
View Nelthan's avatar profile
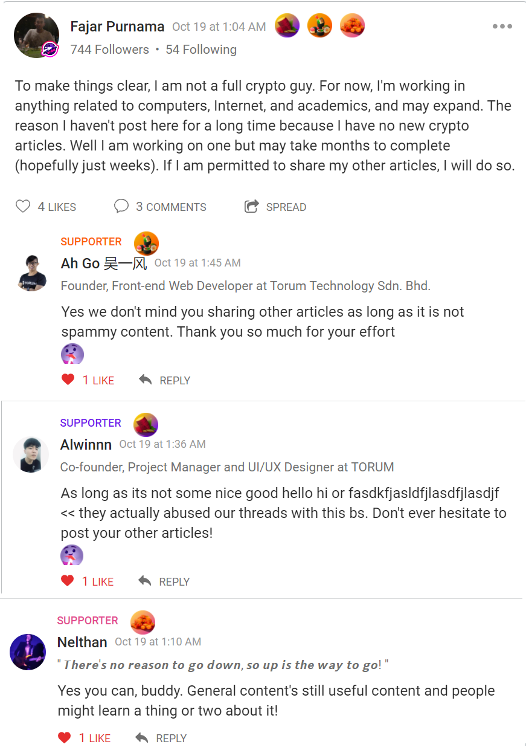coord(28,651)
